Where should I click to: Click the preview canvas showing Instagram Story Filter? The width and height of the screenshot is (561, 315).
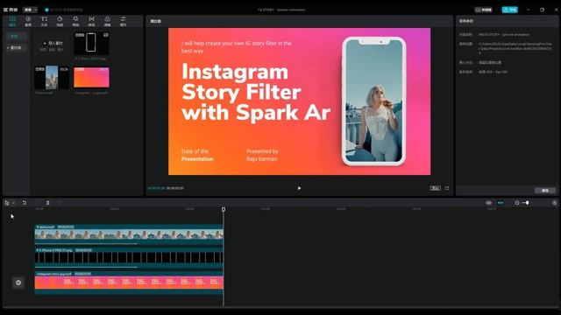[300, 101]
